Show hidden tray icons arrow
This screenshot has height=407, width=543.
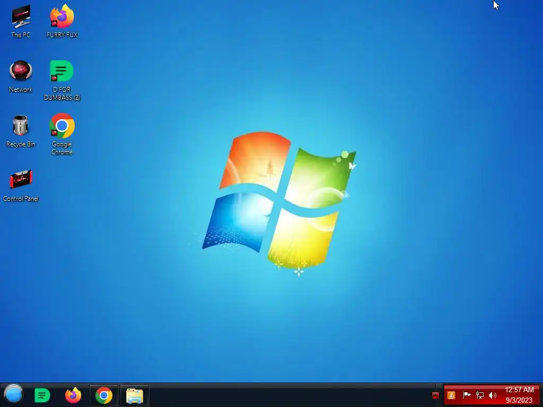436,395
